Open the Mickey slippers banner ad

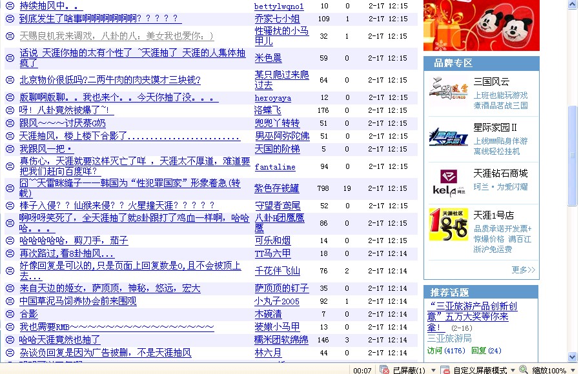(482, 25)
